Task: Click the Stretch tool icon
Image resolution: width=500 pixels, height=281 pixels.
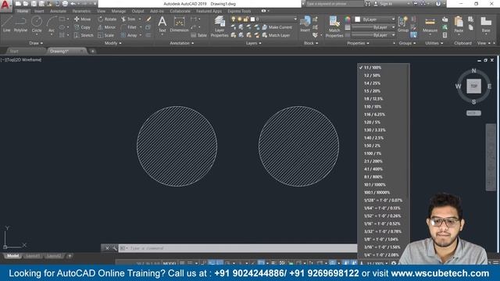Action: click(x=77, y=35)
